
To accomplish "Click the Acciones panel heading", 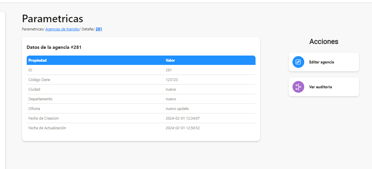I will pos(324,42).
